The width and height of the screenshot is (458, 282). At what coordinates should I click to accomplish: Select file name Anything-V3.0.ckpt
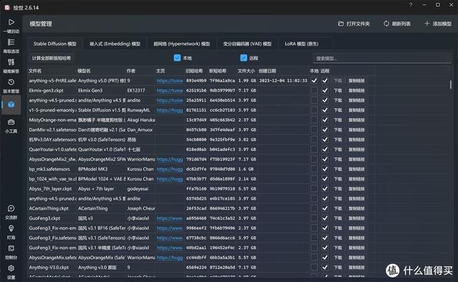(x=49, y=268)
